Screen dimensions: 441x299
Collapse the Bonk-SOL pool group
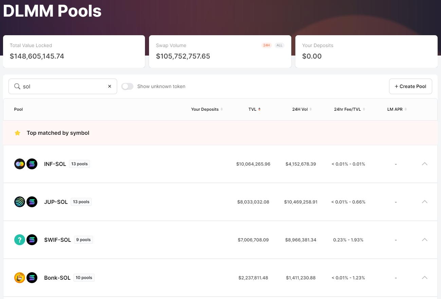[424, 278]
